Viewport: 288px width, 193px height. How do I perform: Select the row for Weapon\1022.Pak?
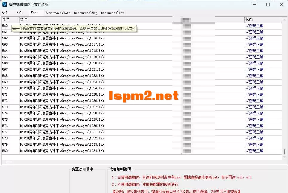[x=141, y=76]
